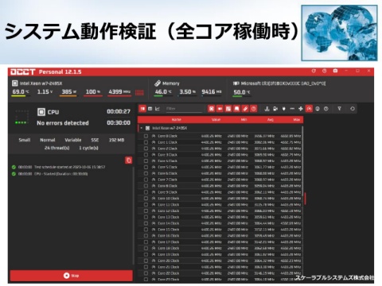Check the Core 0 Clock checkbox
The width and height of the screenshot is (382, 286).
[146, 136]
